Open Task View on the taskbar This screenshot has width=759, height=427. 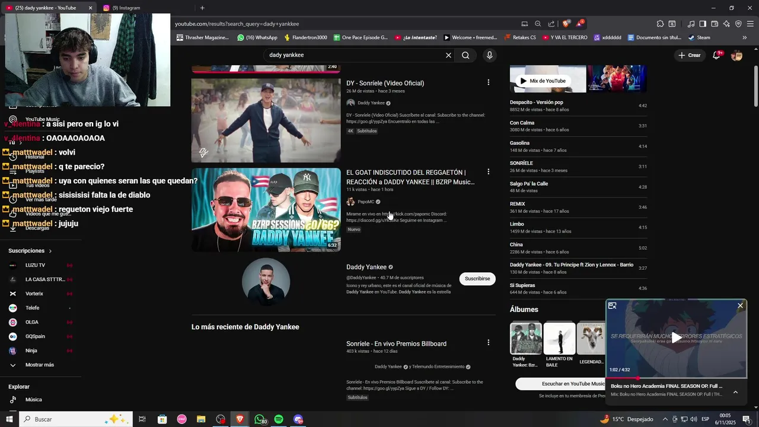[x=142, y=419]
